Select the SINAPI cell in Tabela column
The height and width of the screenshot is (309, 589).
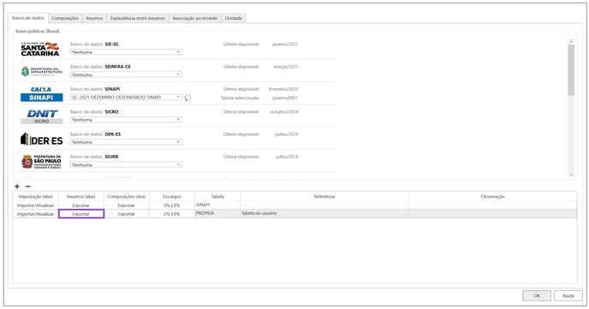click(x=217, y=205)
